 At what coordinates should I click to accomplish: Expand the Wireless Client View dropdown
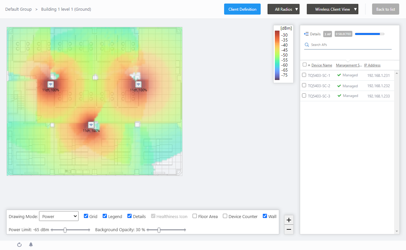click(x=332, y=9)
